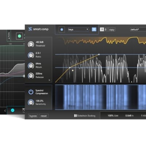Image resolution: width=146 pixels, height=146 pixels.
Task: Click the bypass button
Action: click(x=33, y=116)
